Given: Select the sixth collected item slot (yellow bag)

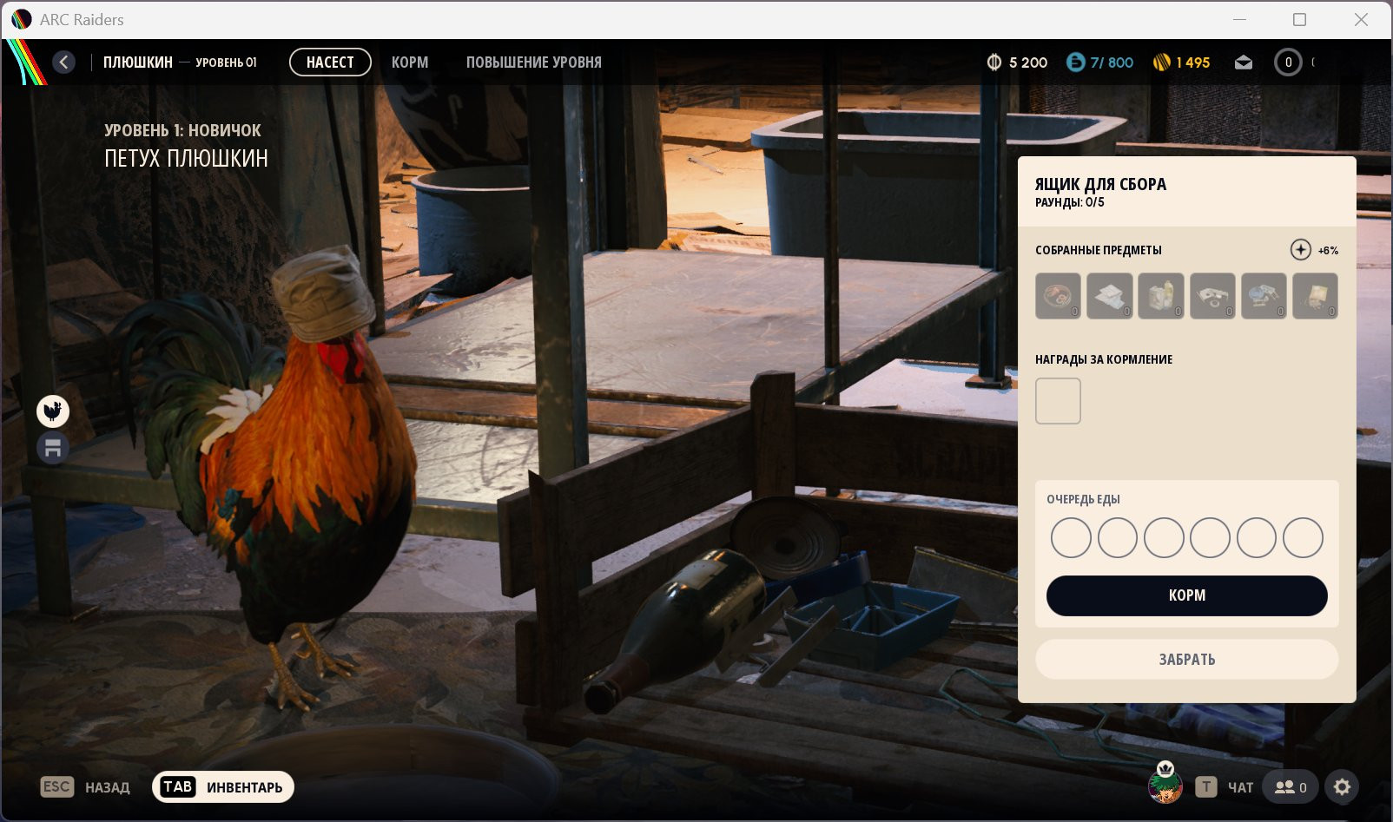Looking at the screenshot, I should [x=1315, y=296].
